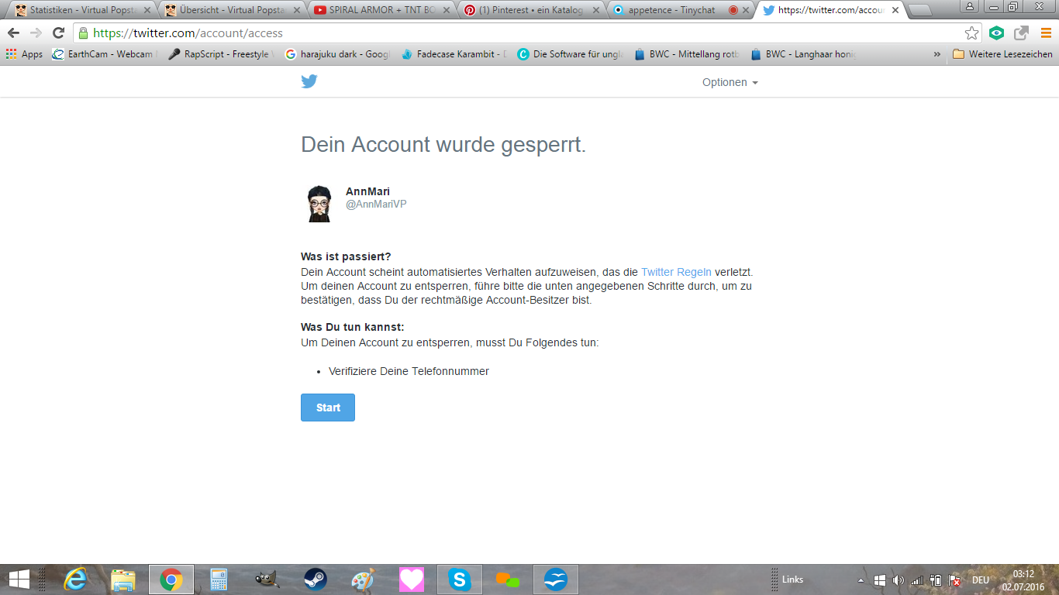Open a new tab with the new-tab button
1059x595 pixels.
[x=920, y=11]
